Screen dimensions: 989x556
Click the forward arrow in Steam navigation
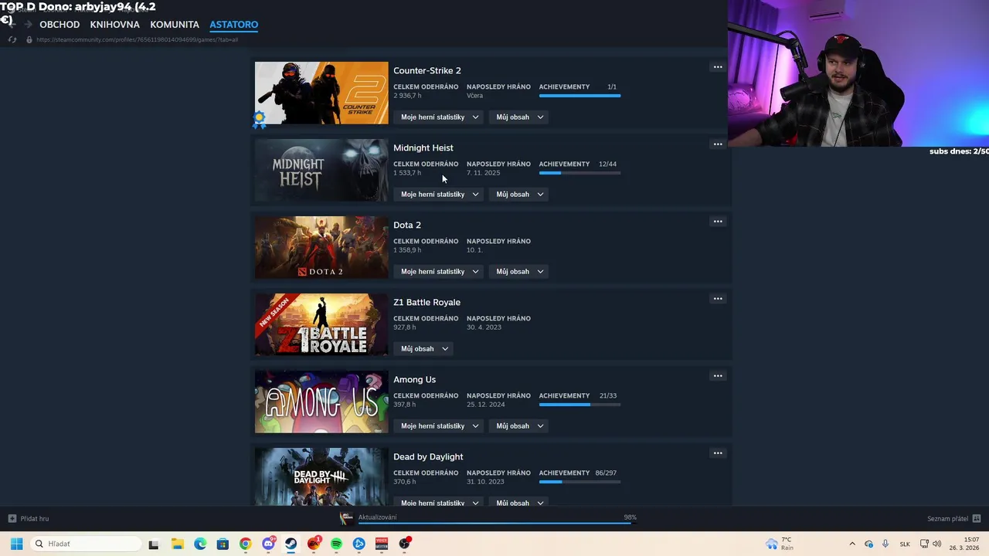tap(29, 25)
